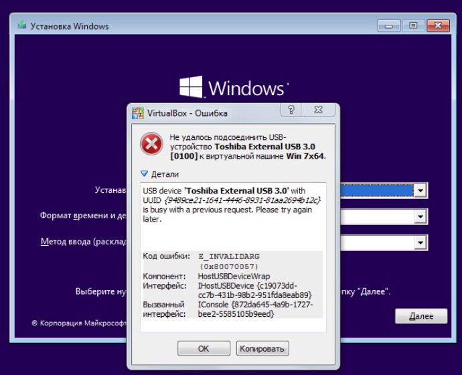Click the help question mark button
This screenshot has height=375, width=462.
pos(292,110)
